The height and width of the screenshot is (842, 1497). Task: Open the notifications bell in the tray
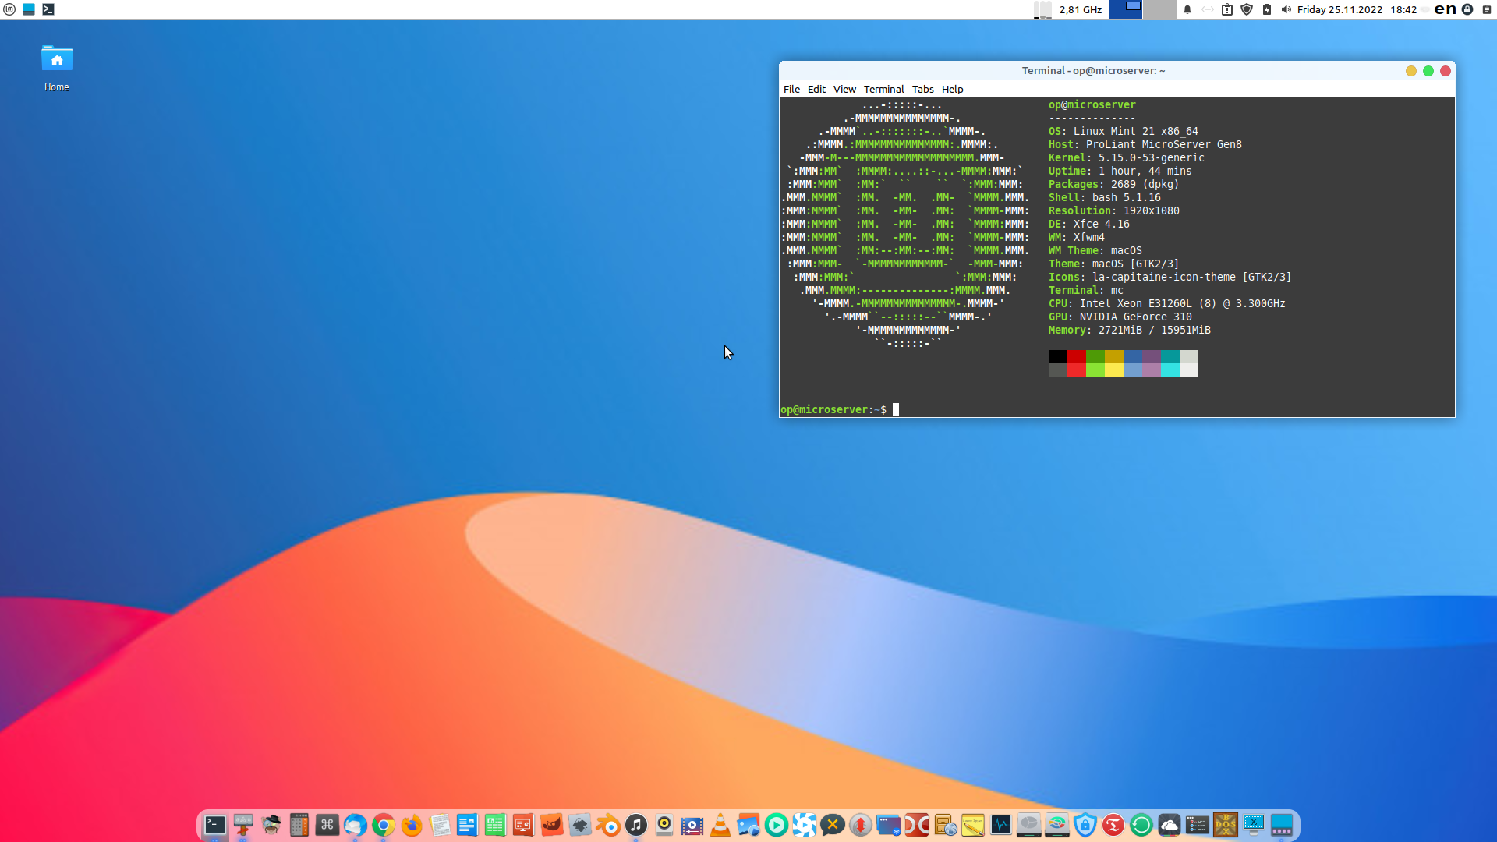(x=1187, y=9)
